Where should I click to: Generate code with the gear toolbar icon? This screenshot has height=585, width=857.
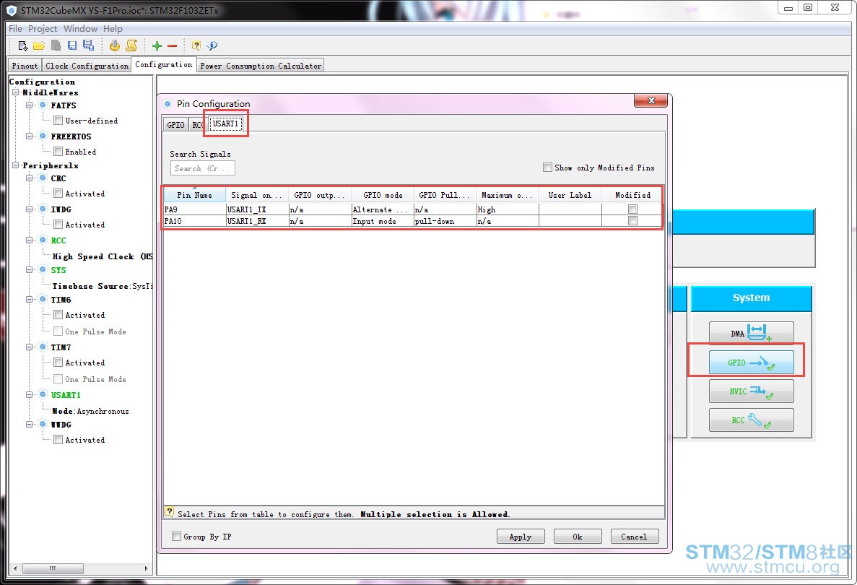[115, 46]
